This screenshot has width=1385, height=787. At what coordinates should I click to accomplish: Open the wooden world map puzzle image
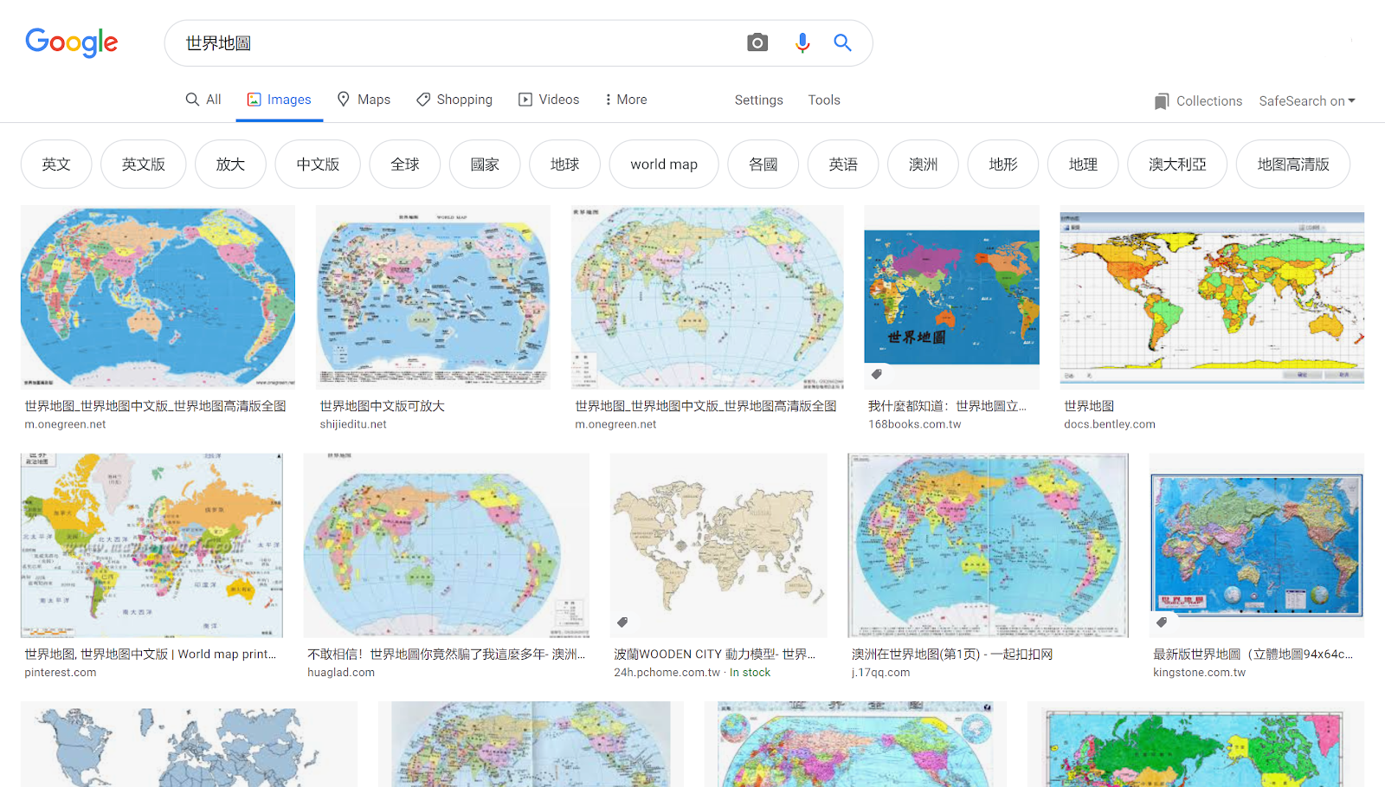tap(718, 545)
